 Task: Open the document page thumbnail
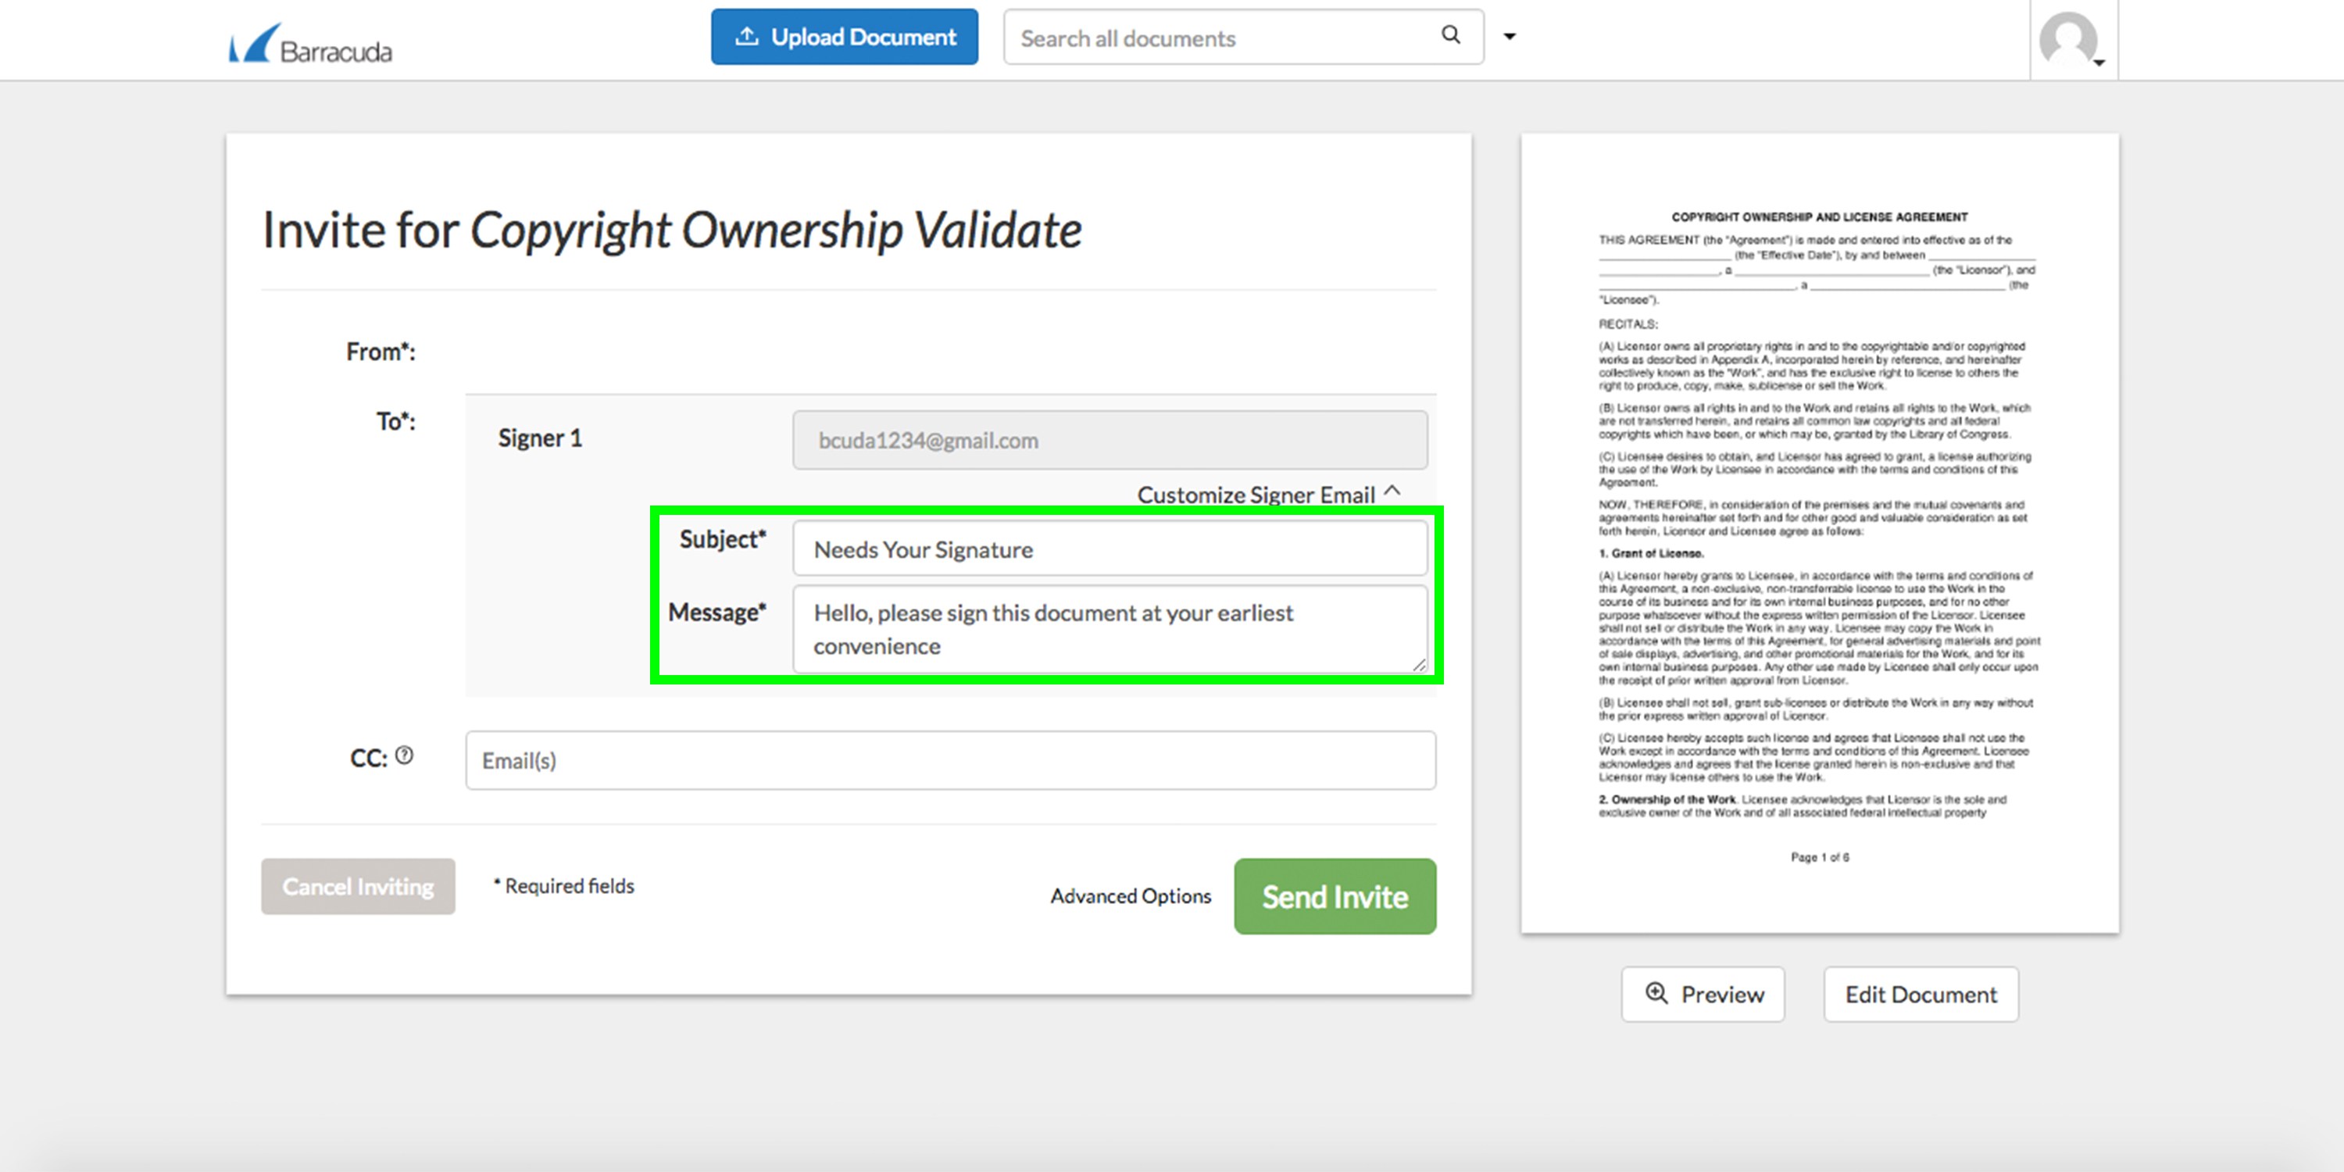[x=1819, y=533]
